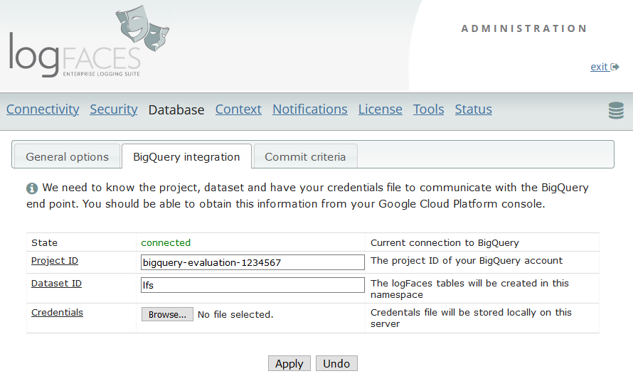
Task: Click the Apply button
Action: pos(289,364)
